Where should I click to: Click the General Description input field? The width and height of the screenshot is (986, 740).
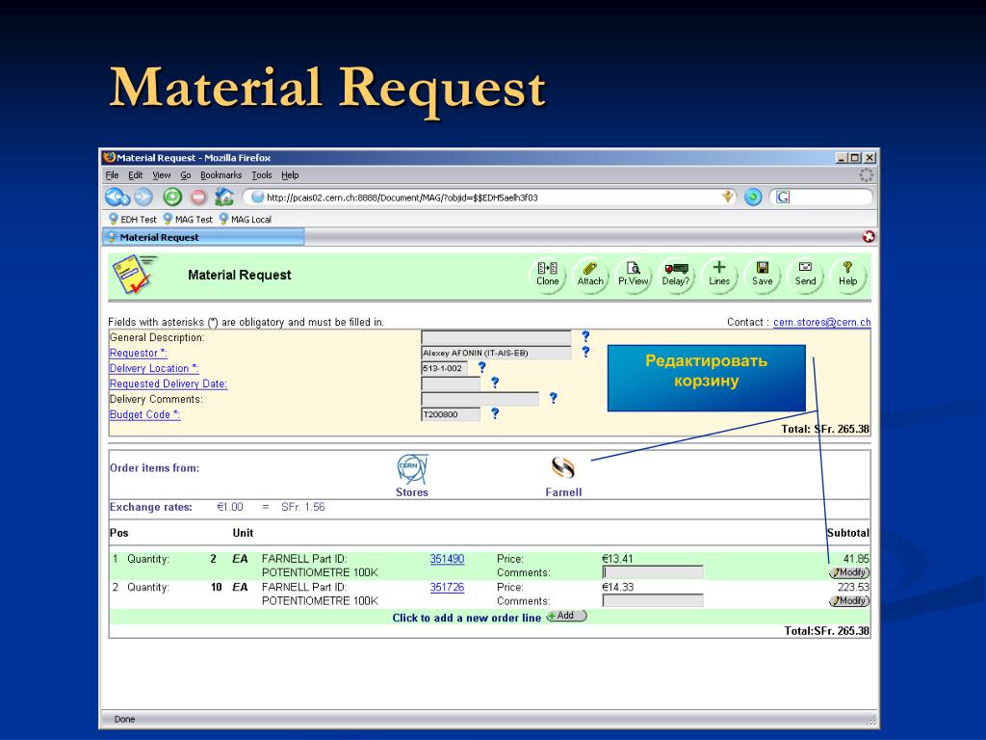[x=496, y=337]
